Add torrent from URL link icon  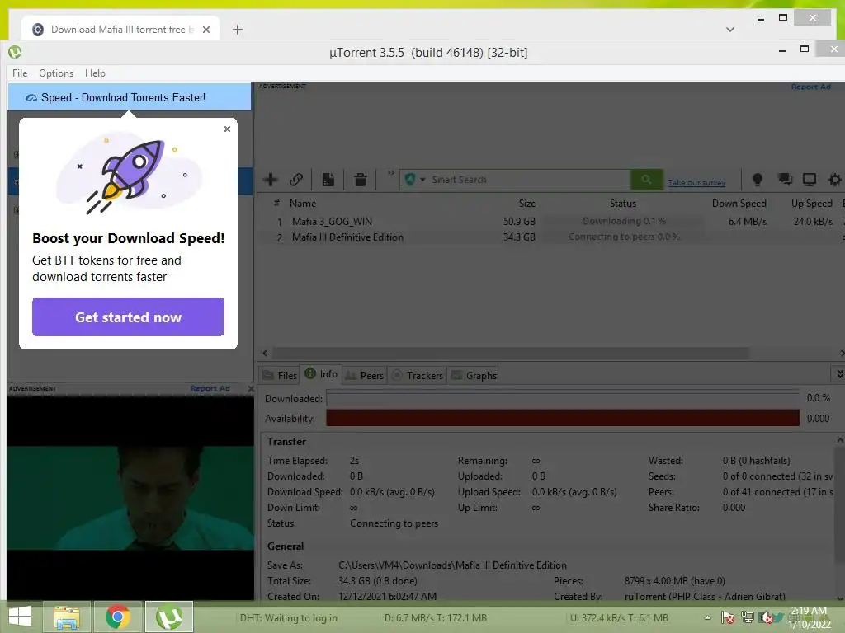tap(296, 180)
